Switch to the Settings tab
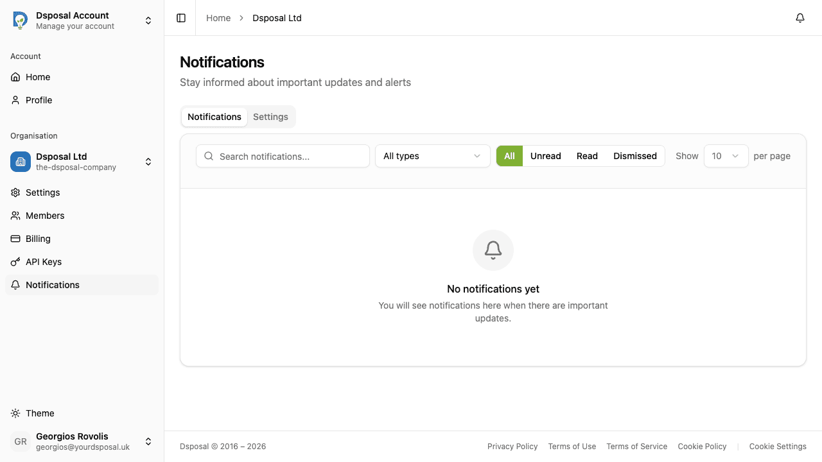 click(270, 117)
